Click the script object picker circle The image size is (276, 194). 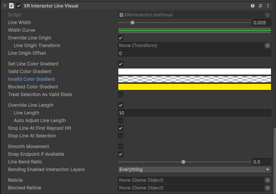point(268,15)
